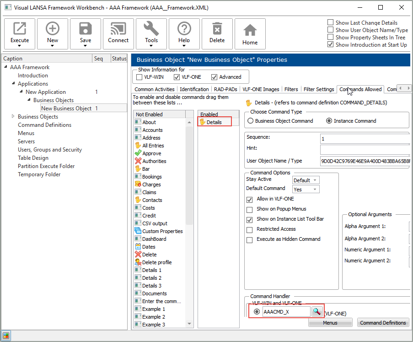Expand the Business Objects tree node
Image resolution: width=413 pixels, height=342 pixels.
point(13,117)
